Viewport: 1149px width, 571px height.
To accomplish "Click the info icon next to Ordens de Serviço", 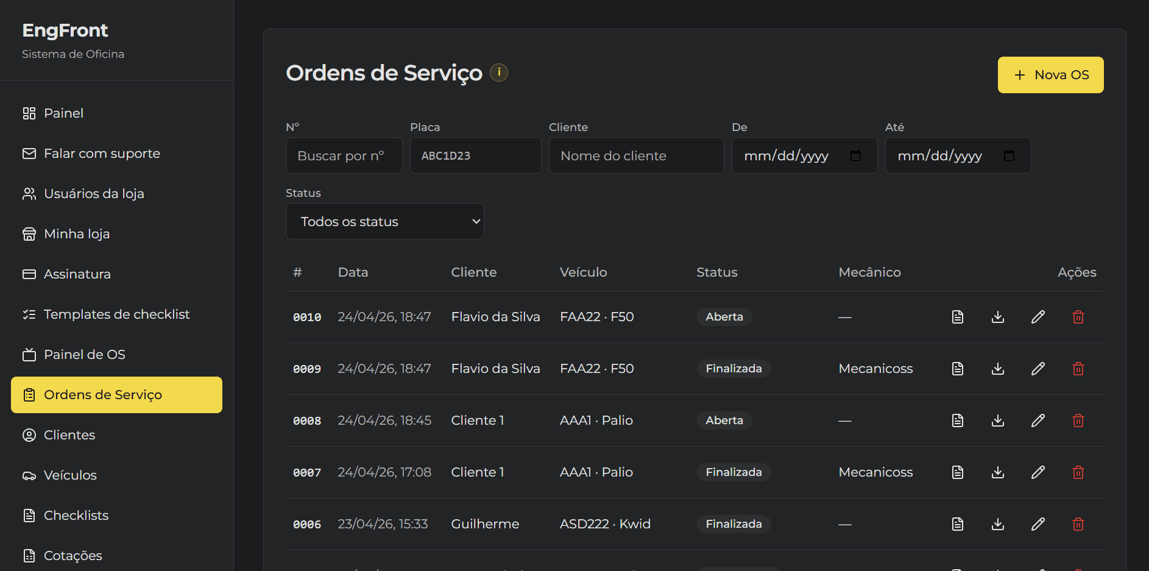I will (x=498, y=72).
